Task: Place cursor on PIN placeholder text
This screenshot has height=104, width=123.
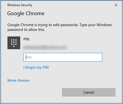Action: coord(29,57)
